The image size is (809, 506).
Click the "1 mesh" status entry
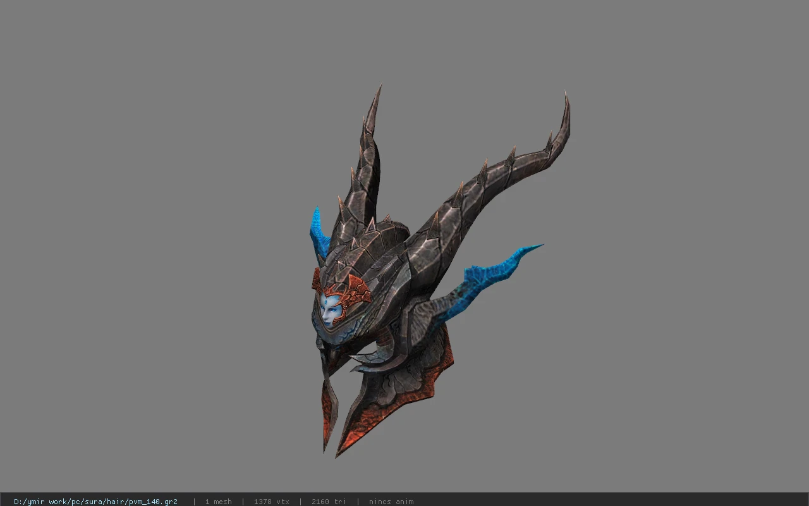click(218, 502)
